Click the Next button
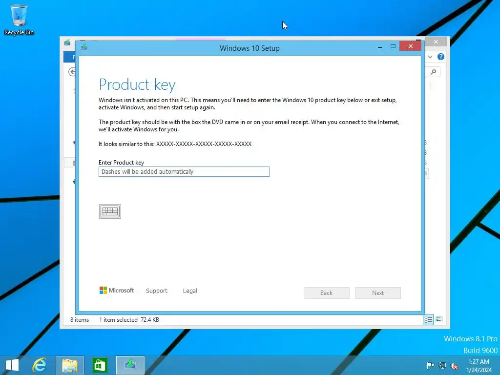 point(377,293)
